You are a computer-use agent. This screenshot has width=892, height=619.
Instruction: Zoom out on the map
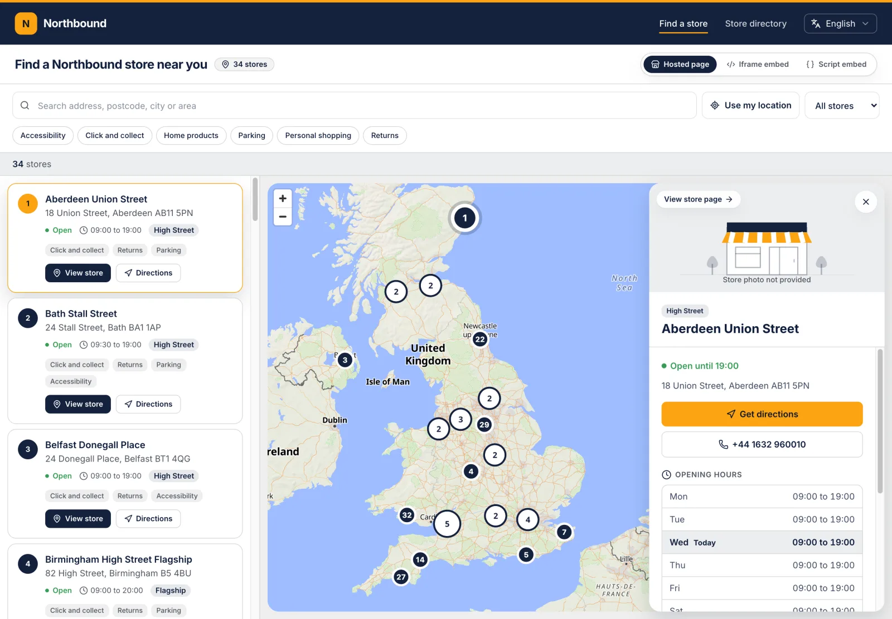(283, 217)
